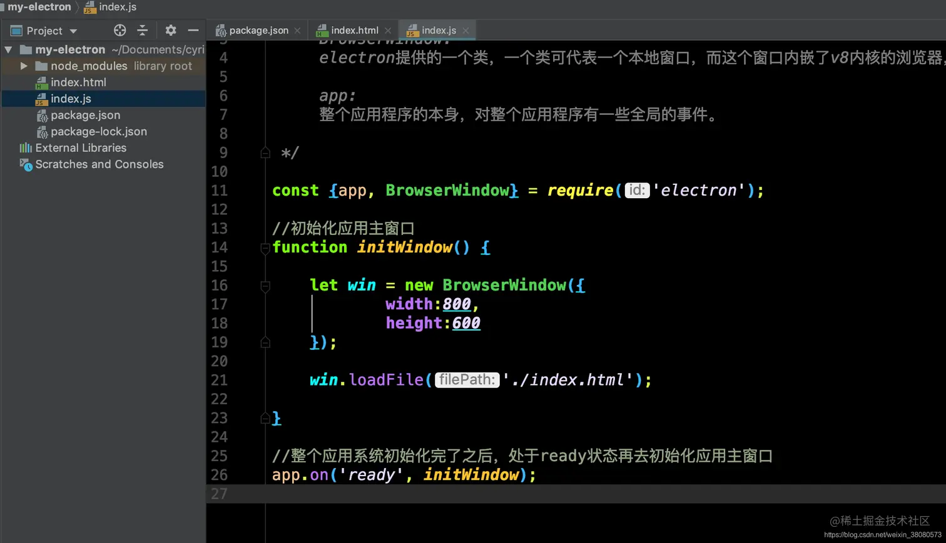This screenshot has width=946, height=543.
Task: Click the Project tool window icon
Action: click(16, 31)
